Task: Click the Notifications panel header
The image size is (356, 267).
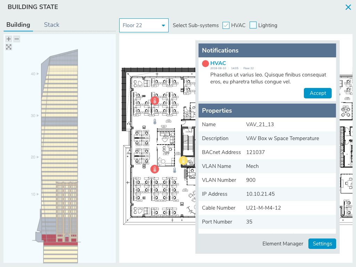Action: [x=267, y=50]
